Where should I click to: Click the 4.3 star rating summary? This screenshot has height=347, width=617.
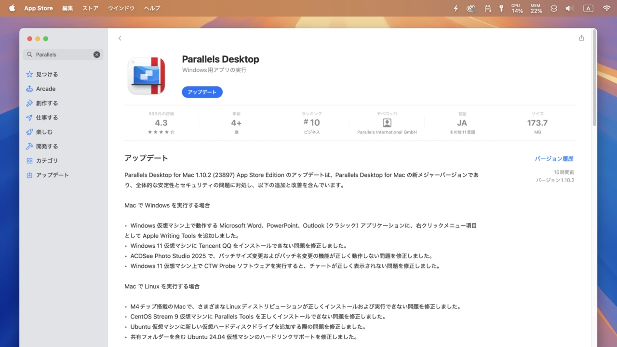click(x=161, y=123)
